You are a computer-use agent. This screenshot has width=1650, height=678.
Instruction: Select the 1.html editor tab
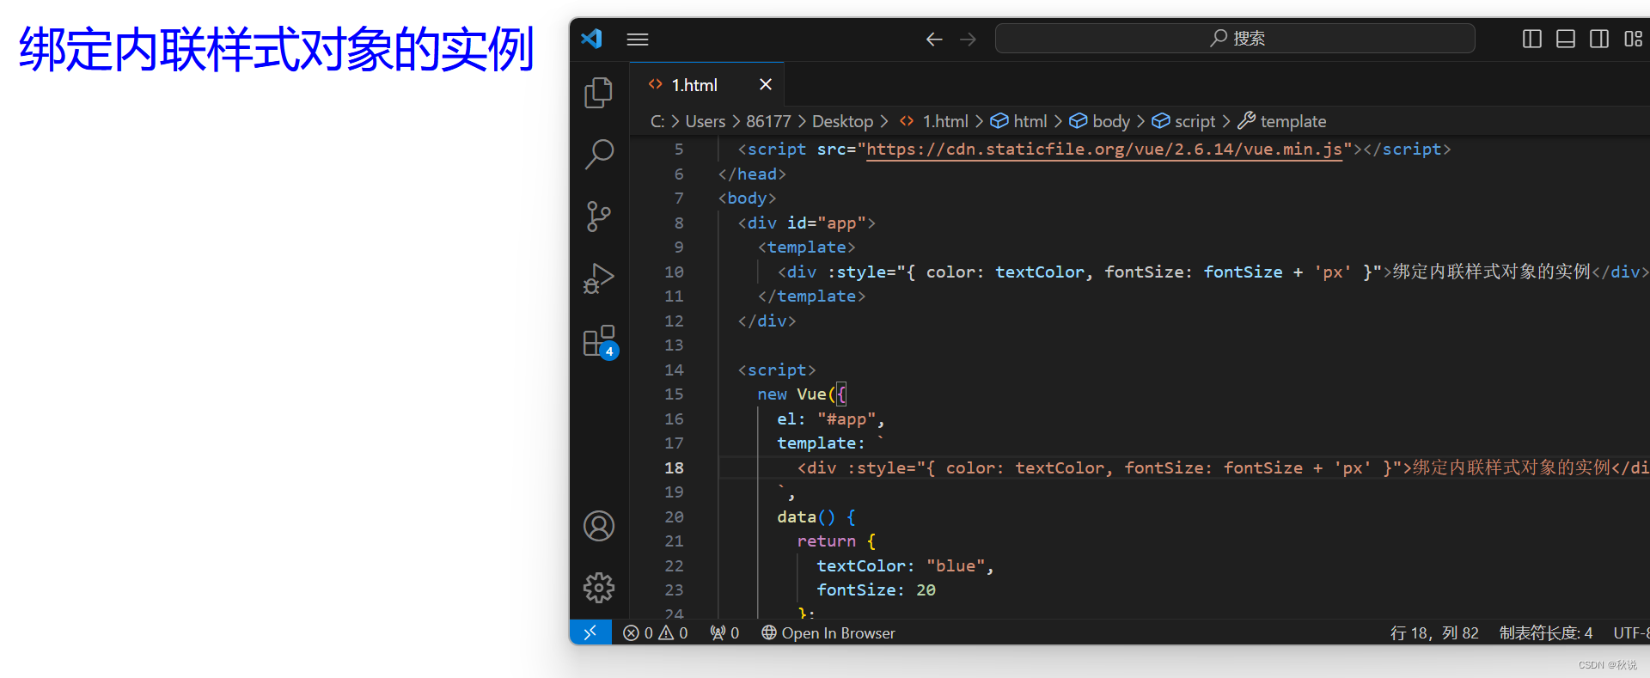[706, 84]
